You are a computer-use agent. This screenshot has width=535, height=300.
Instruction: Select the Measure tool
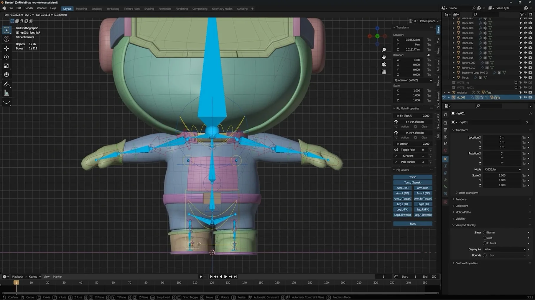[x=6, y=93]
